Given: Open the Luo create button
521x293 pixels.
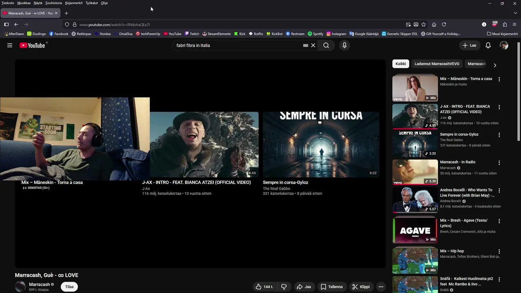Looking at the screenshot, I should pyautogui.click(x=469, y=45).
